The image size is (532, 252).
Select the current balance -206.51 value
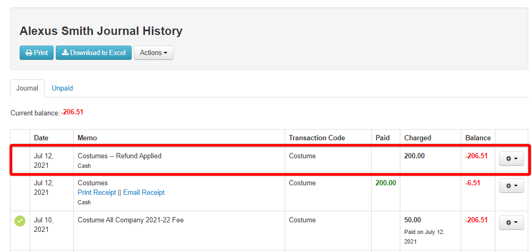72,112
